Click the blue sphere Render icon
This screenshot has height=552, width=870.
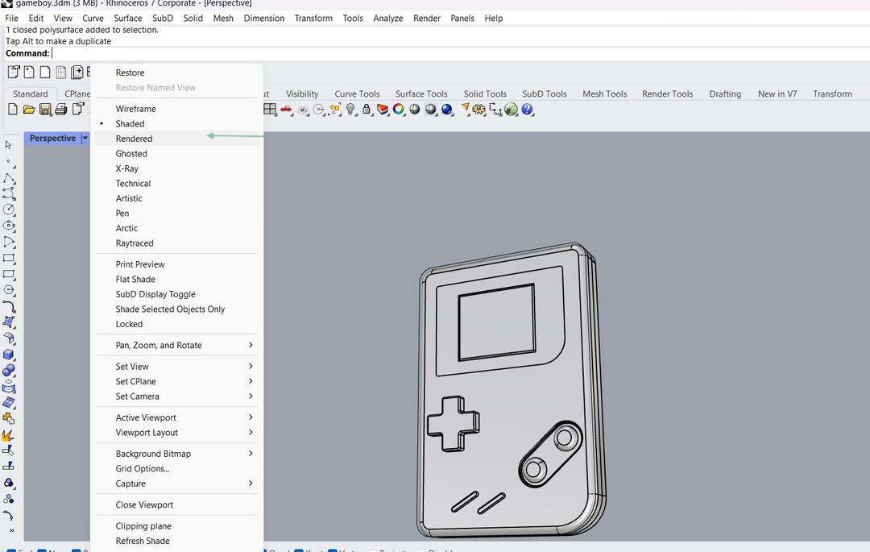pyautogui.click(x=447, y=110)
